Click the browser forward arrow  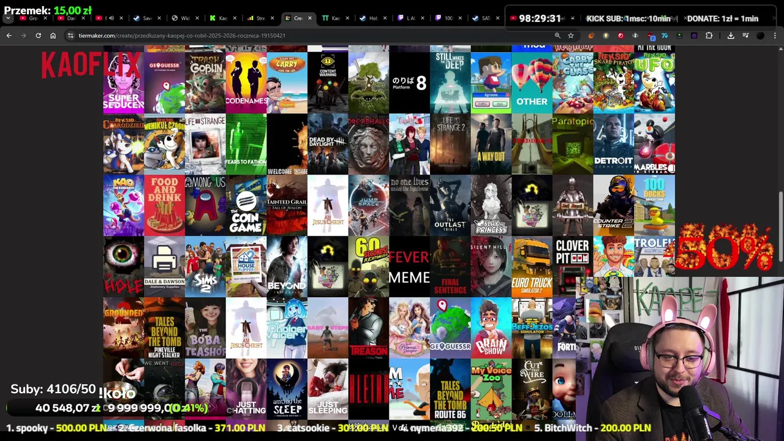(23, 36)
